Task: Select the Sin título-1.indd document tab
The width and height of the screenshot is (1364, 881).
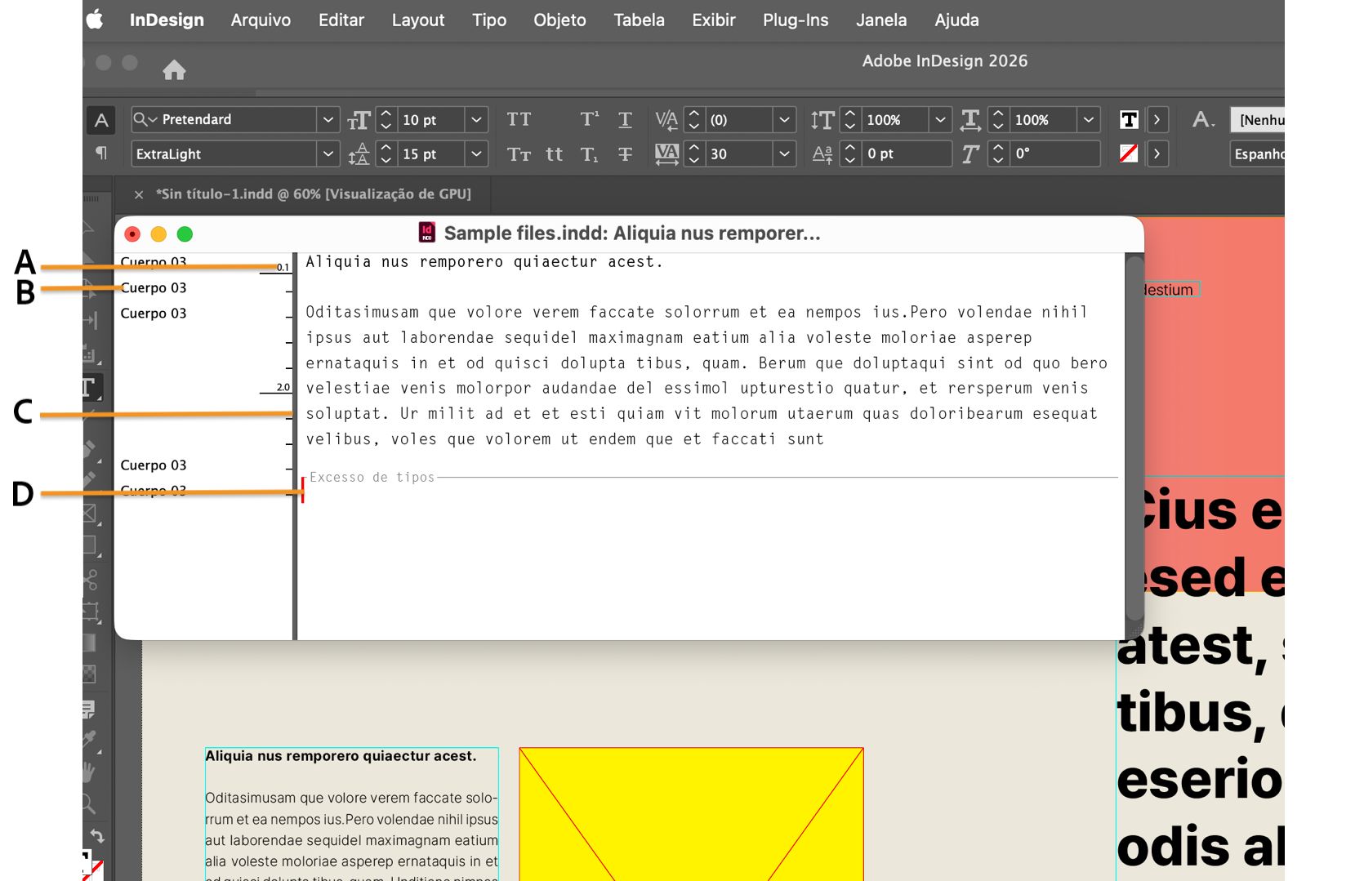Action: tap(313, 194)
